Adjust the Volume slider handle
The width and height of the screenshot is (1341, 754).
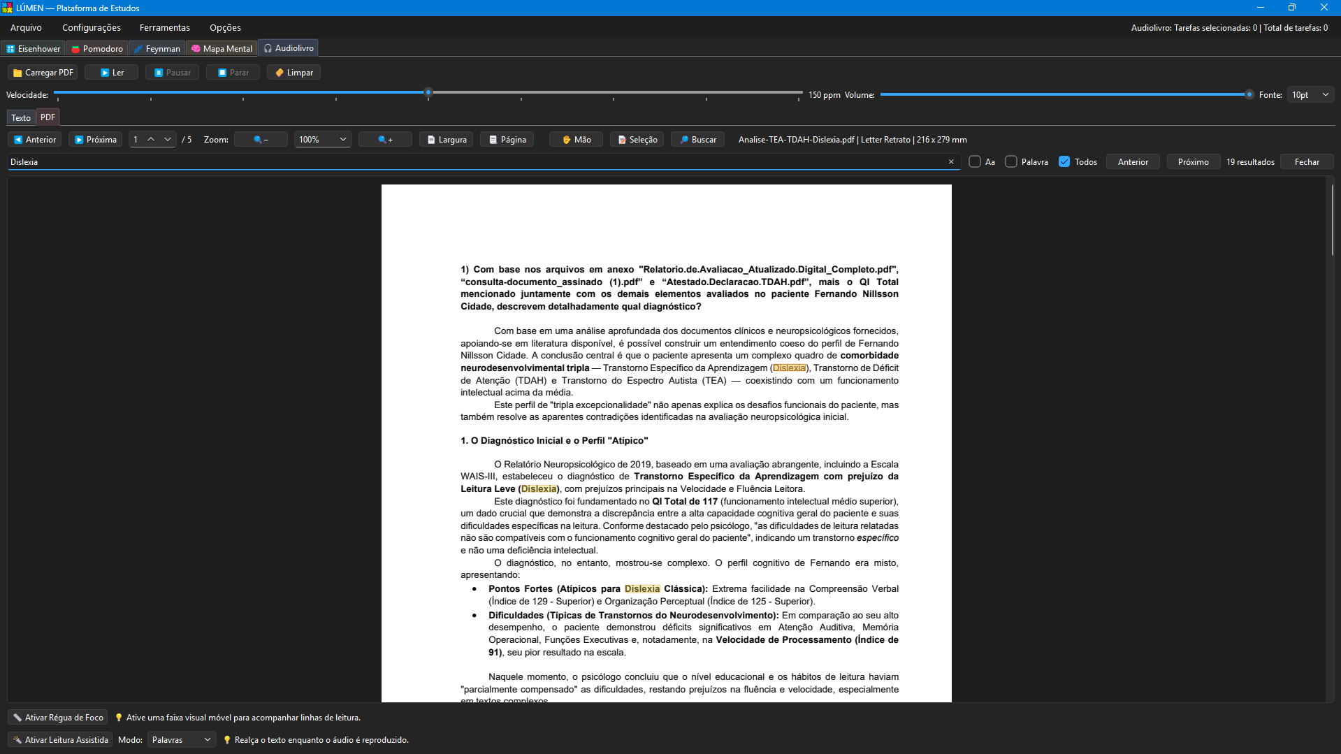click(x=1249, y=94)
